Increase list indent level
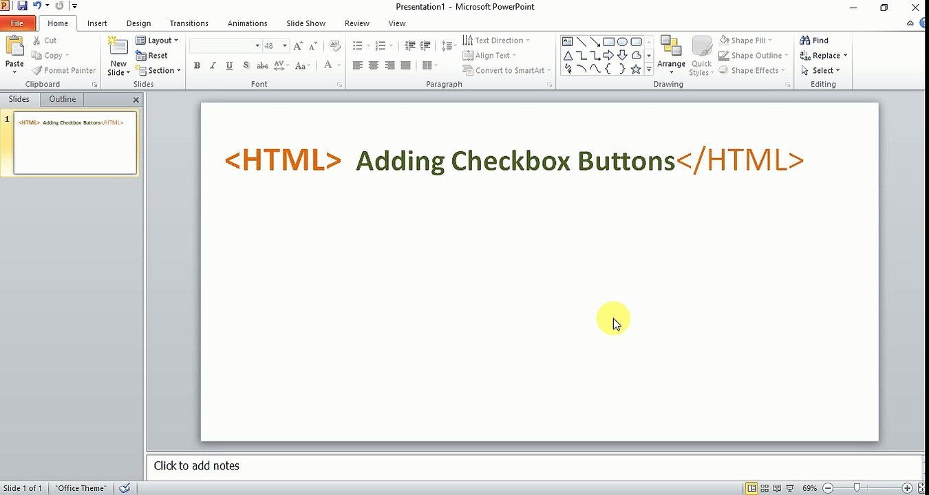This screenshot has width=929, height=495. (x=425, y=46)
